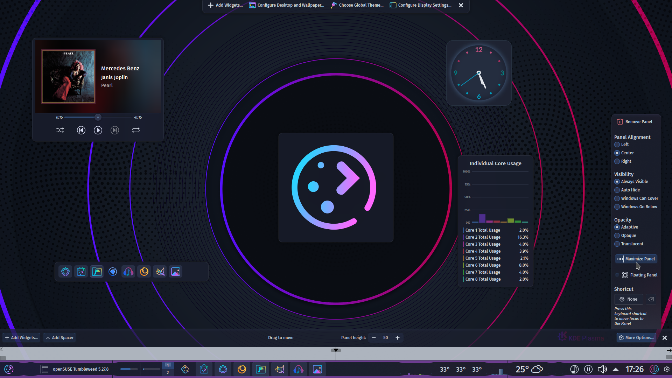Viewport: 672px width, 378px height.
Task: Open the shortcut picker labeled None
Action: pos(629,299)
